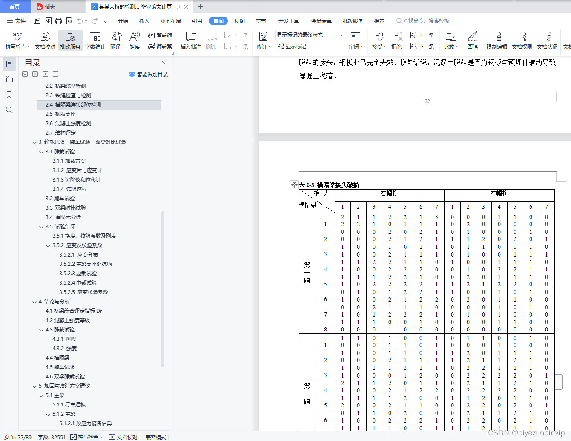Image resolution: width=571 pixels, height=441 pixels.
Task: Open the search panel in left sidebar
Action: click(x=9, y=110)
